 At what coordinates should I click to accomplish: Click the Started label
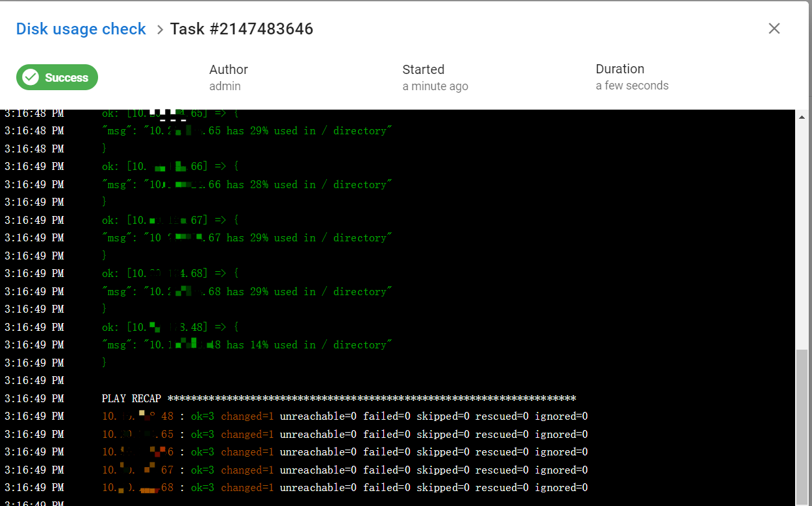[424, 69]
